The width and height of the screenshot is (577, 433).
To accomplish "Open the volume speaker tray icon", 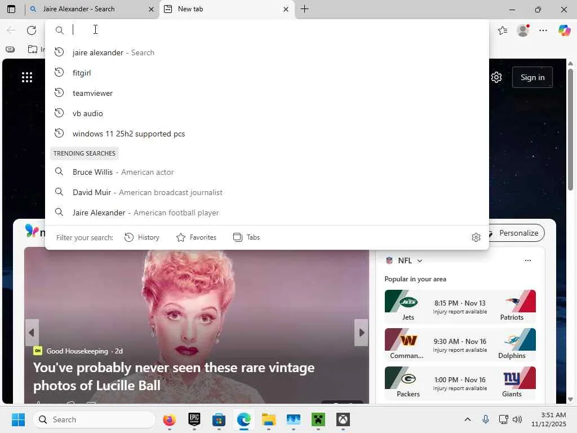I will click(x=517, y=419).
